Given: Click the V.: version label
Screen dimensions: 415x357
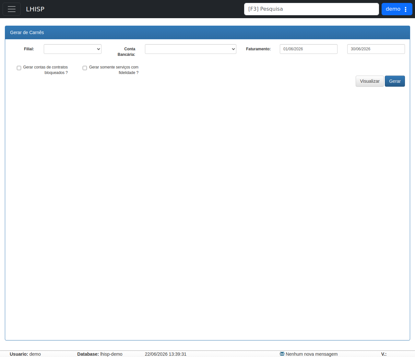Looking at the screenshot, I should [384, 354].
